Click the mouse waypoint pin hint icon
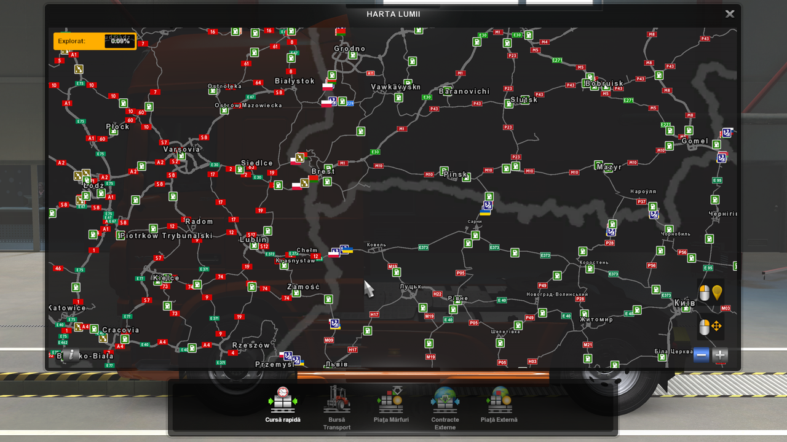This screenshot has width=787, height=442. [711, 293]
